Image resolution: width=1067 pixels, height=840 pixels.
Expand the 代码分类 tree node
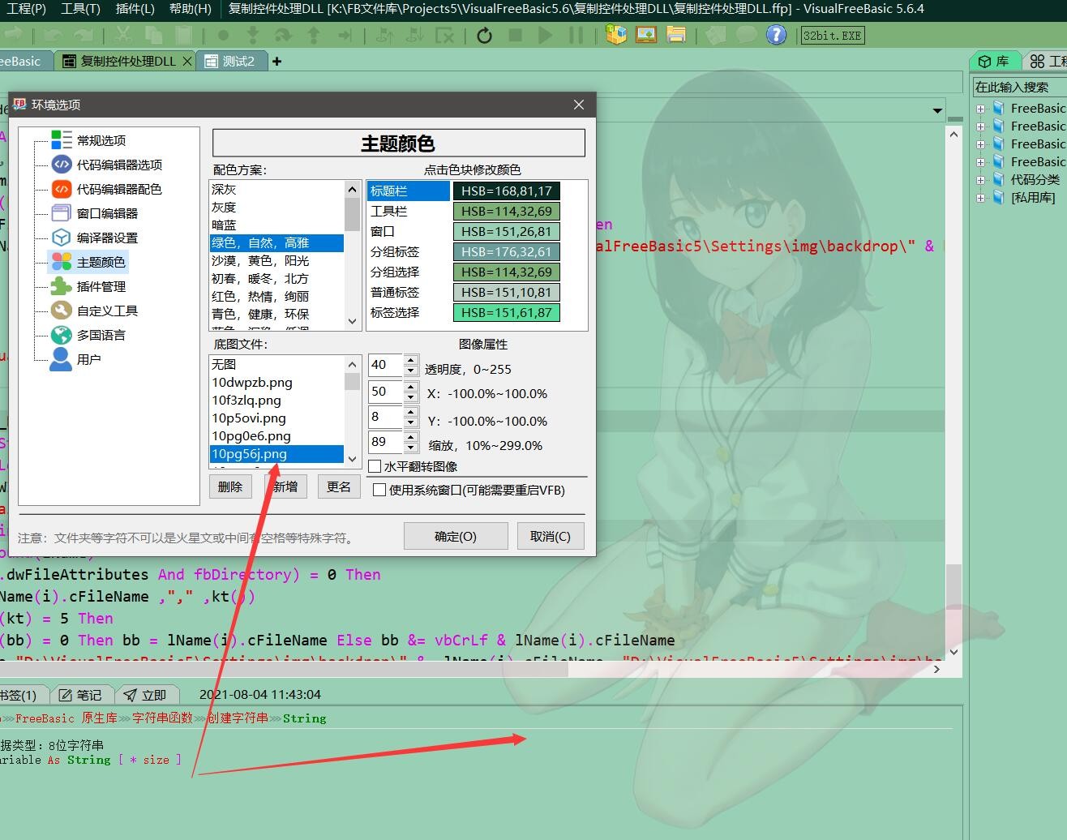point(980,180)
